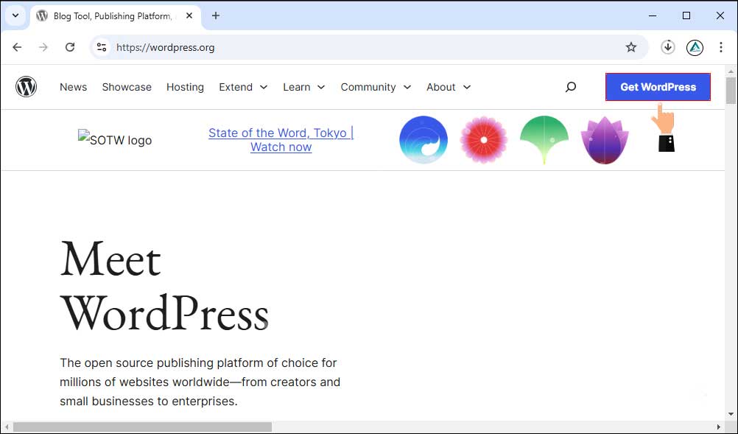738x434 pixels.
Task: Click the Blog Tool, Publishing Platform browser tab
Action: coord(116,16)
